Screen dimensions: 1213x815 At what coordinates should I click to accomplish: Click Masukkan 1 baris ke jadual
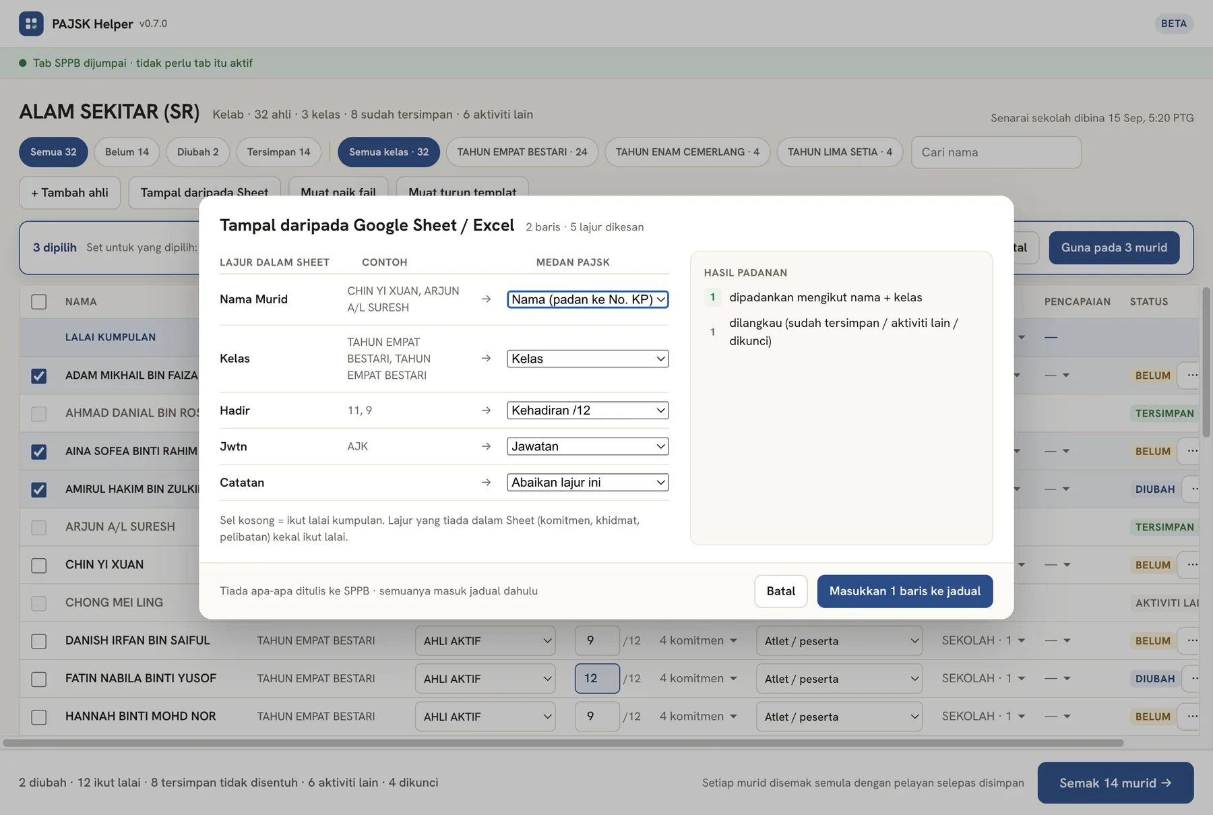(x=905, y=591)
